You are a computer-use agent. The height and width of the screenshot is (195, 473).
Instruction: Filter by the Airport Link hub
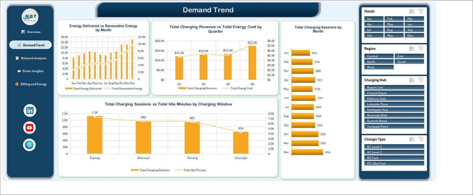point(394,87)
